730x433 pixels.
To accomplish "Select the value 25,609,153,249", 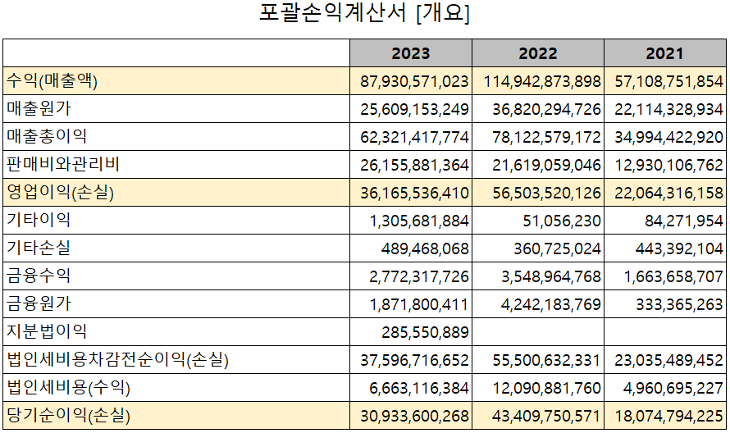I will [x=414, y=109].
